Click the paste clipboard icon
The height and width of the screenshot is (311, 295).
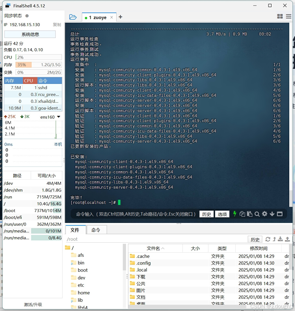(x=250, y=214)
